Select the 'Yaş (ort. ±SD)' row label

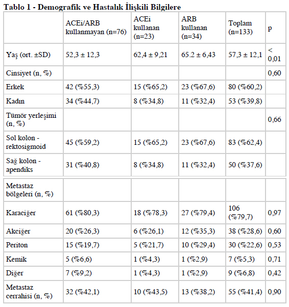tap(28, 55)
